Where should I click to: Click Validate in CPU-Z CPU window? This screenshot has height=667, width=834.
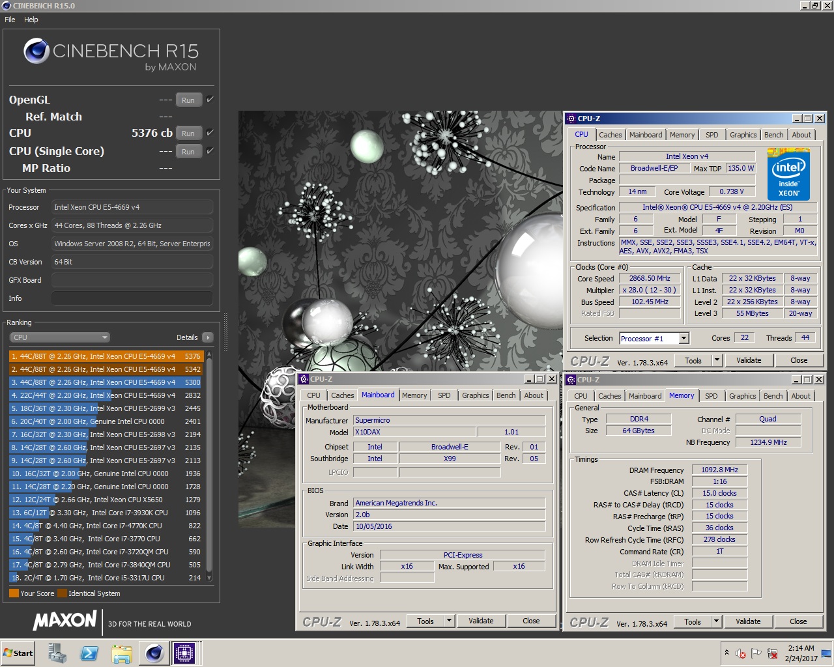pos(749,360)
